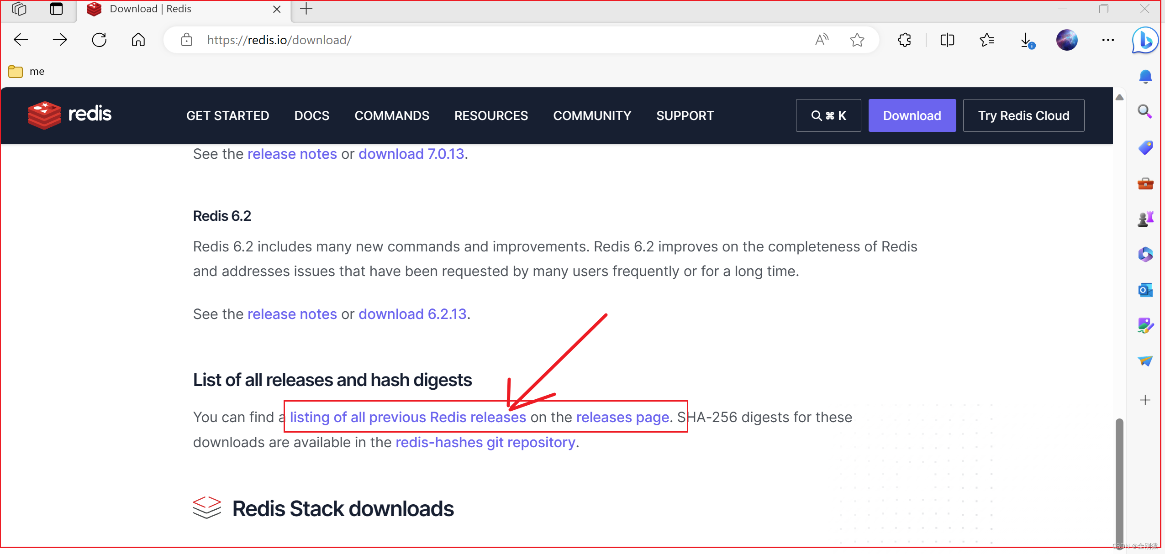1165x554 pixels.
Task: Open the COMMUNITY menu
Action: point(592,115)
